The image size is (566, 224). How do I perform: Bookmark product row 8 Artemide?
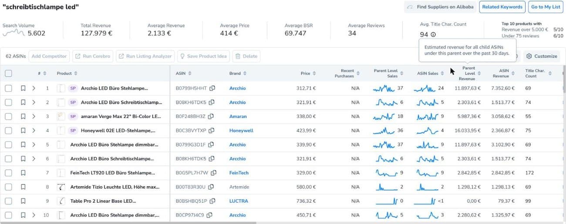23,187
